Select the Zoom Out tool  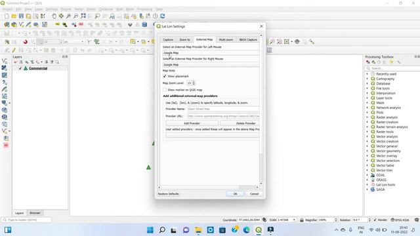[x=76, y=16]
